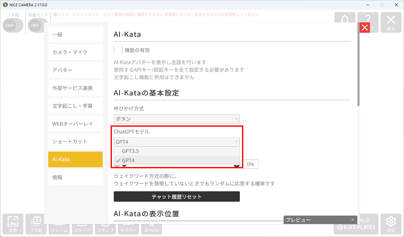Switch to the アバター settings tab
The image size is (404, 237).
coord(75,70)
